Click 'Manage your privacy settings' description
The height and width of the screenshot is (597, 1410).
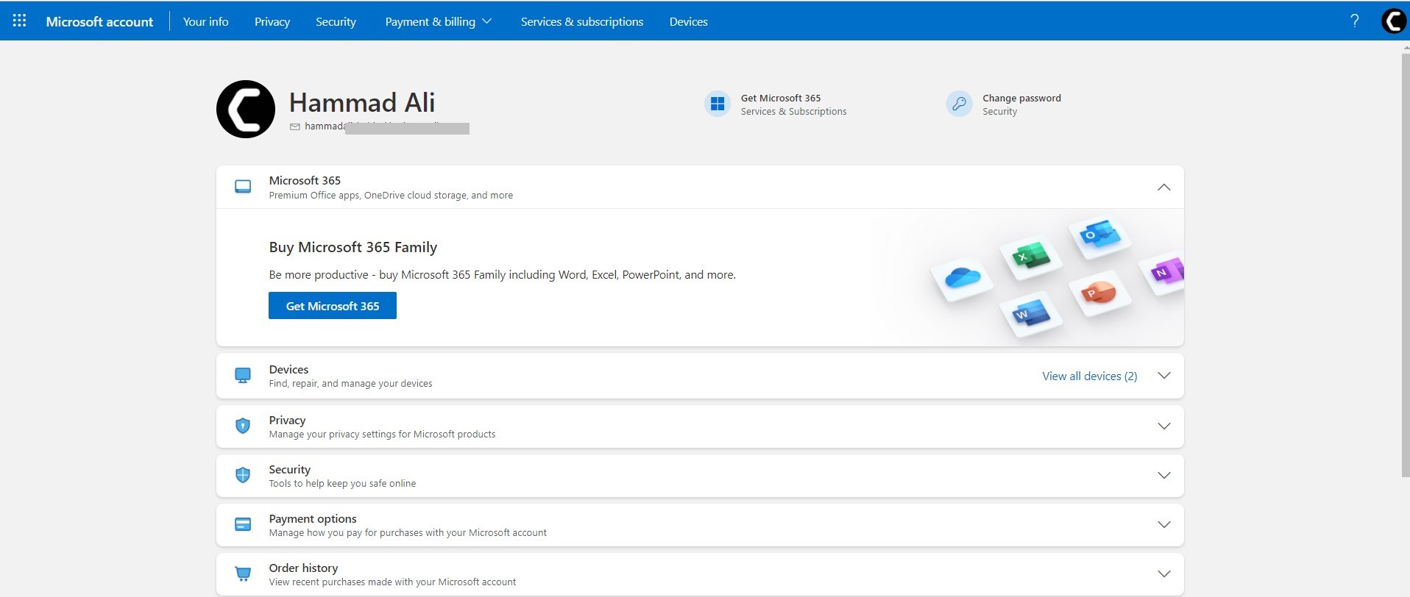coord(382,434)
